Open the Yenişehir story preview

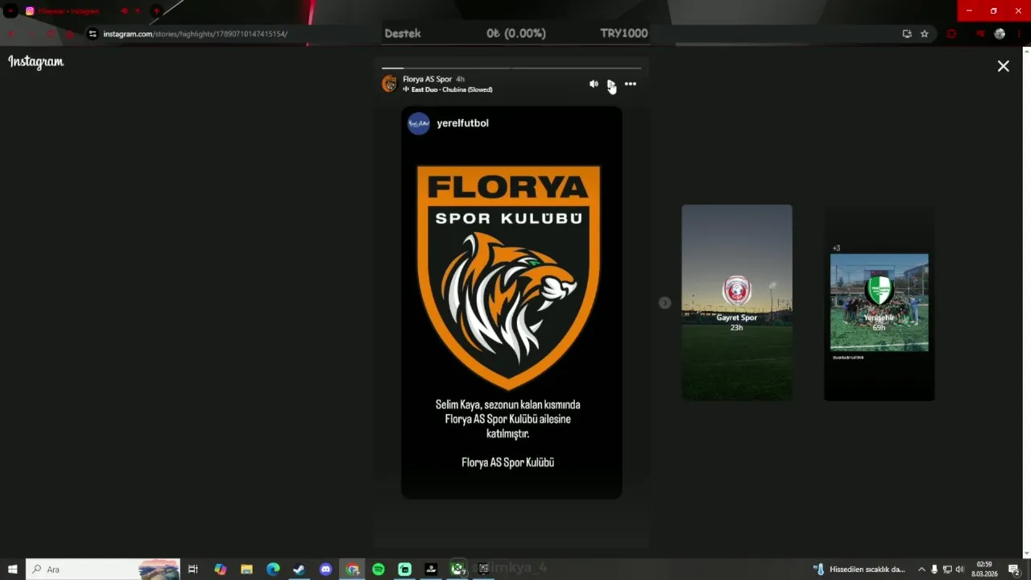pos(879,303)
